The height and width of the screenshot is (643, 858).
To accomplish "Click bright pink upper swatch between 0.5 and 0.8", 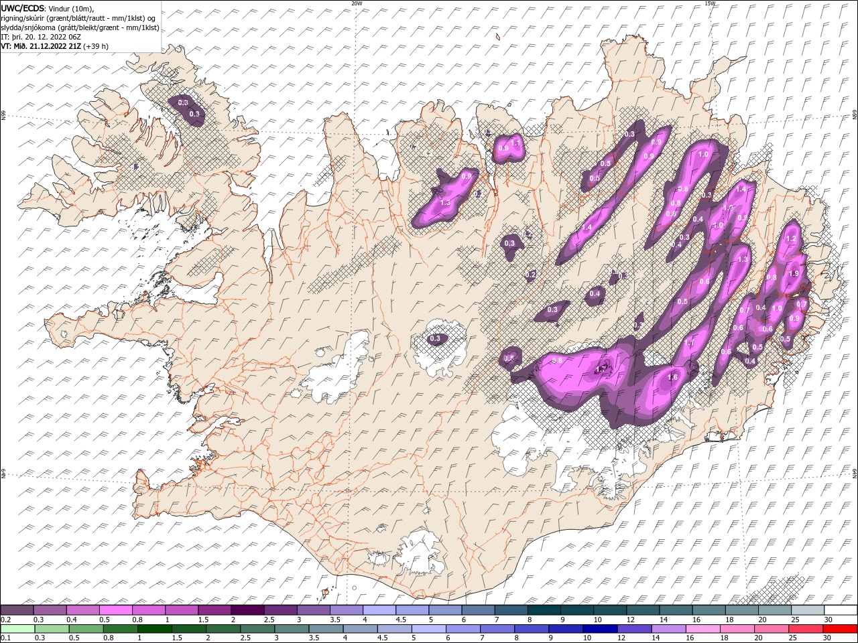I will (x=116, y=610).
